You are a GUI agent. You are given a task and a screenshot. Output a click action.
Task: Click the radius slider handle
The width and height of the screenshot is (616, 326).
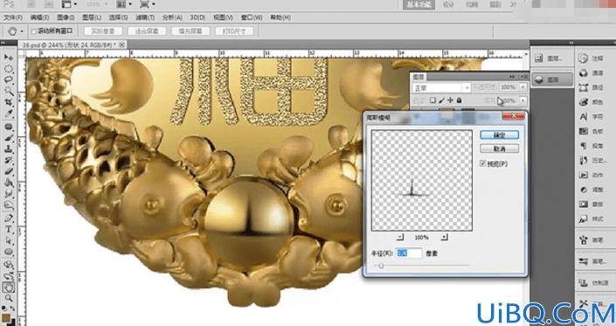381,266
